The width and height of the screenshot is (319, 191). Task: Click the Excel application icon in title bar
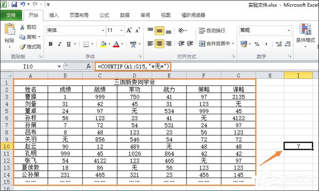click(4, 4)
